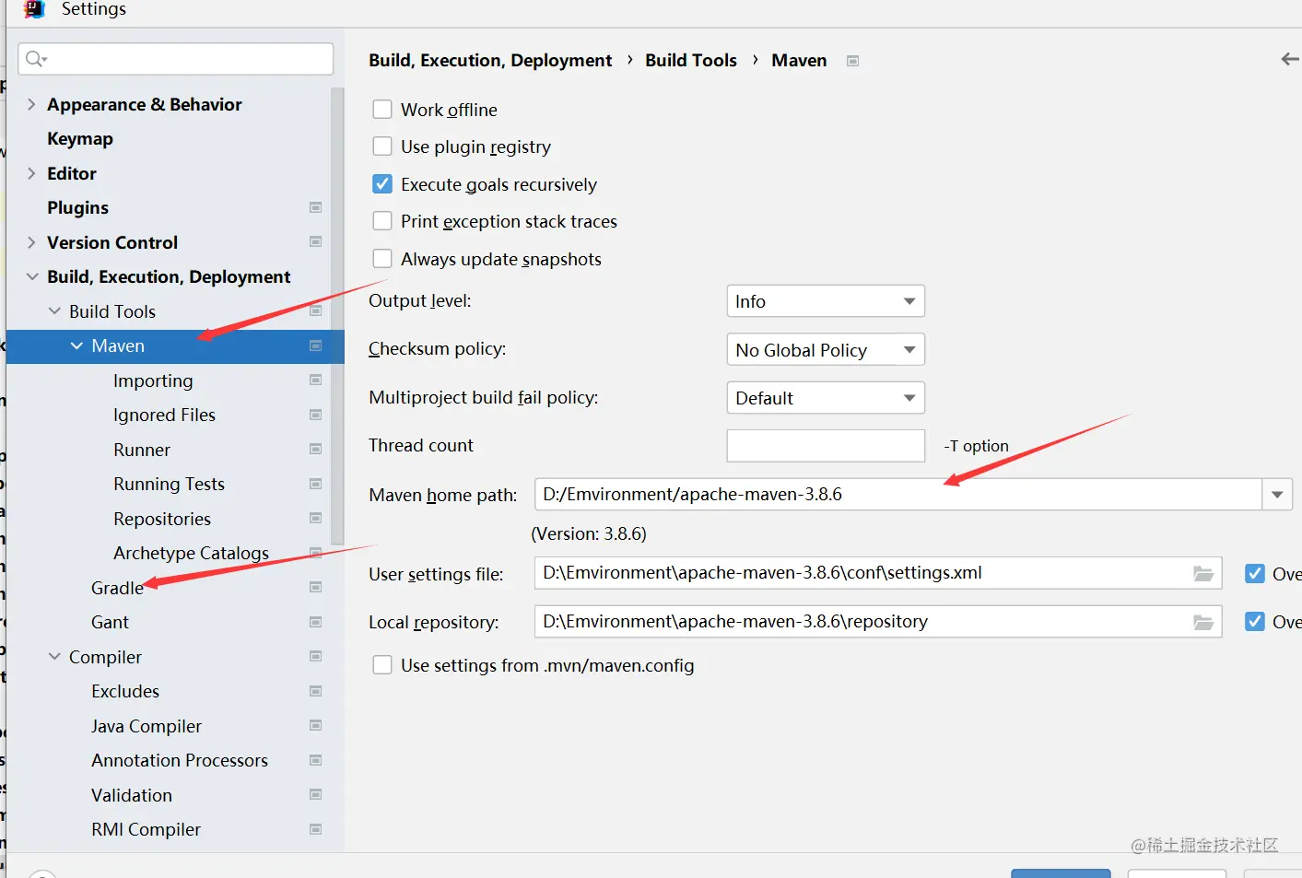Click into the Thread count field

(x=826, y=446)
